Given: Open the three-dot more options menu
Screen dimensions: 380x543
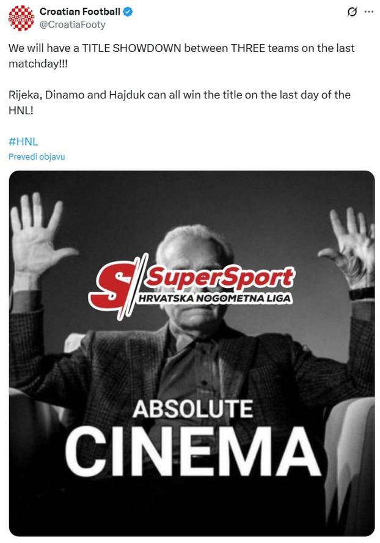Looking at the screenshot, I should tap(369, 12).
